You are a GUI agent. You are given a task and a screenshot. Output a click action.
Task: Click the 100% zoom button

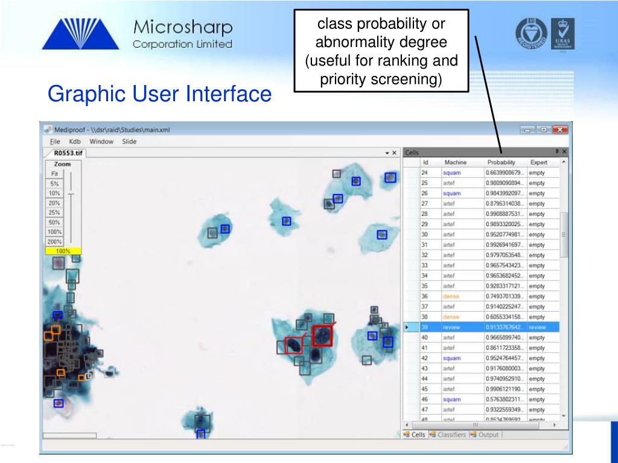coord(54,232)
